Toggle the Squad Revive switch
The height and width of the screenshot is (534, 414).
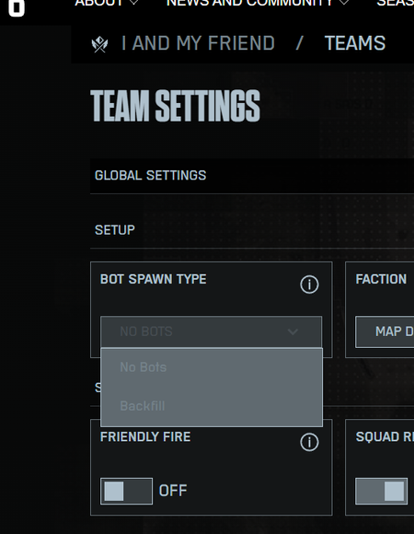click(382, 491)
